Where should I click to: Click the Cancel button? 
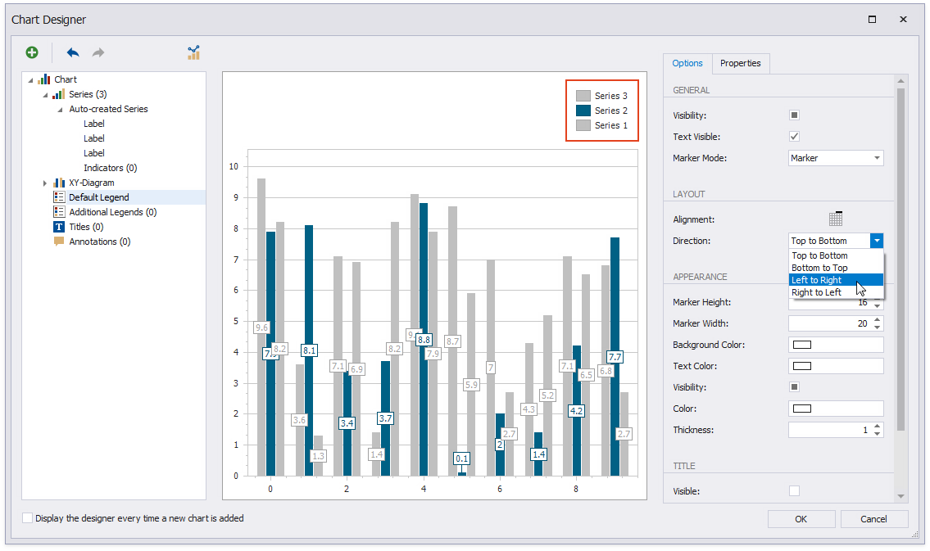pos(873,519)
